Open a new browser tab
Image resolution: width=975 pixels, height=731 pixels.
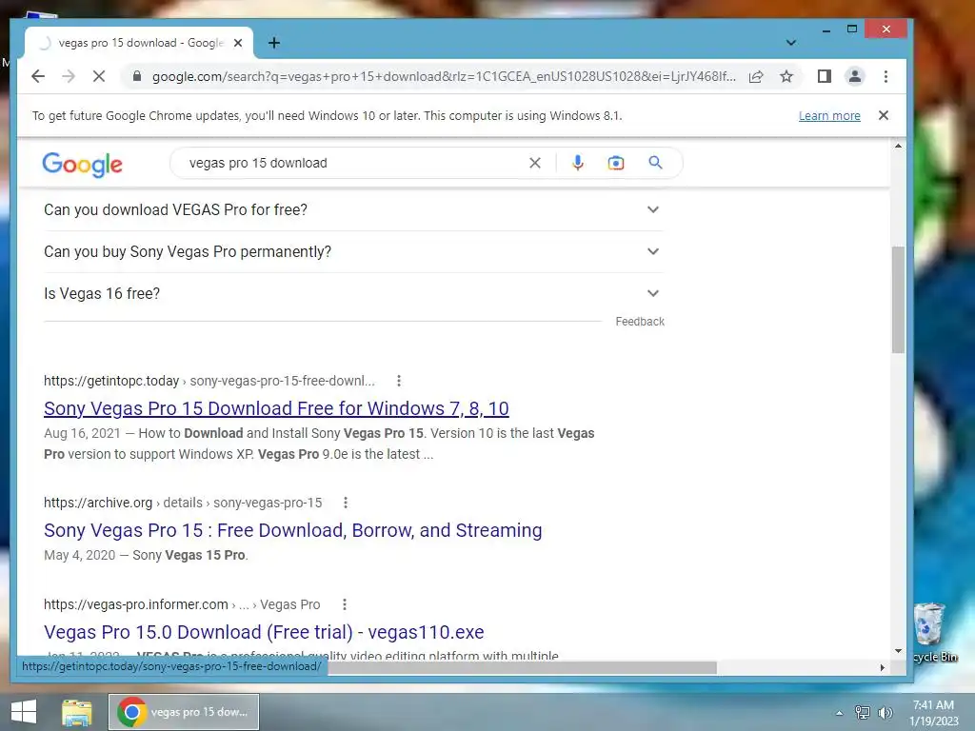pyautogui.click(x=274, y=43)
